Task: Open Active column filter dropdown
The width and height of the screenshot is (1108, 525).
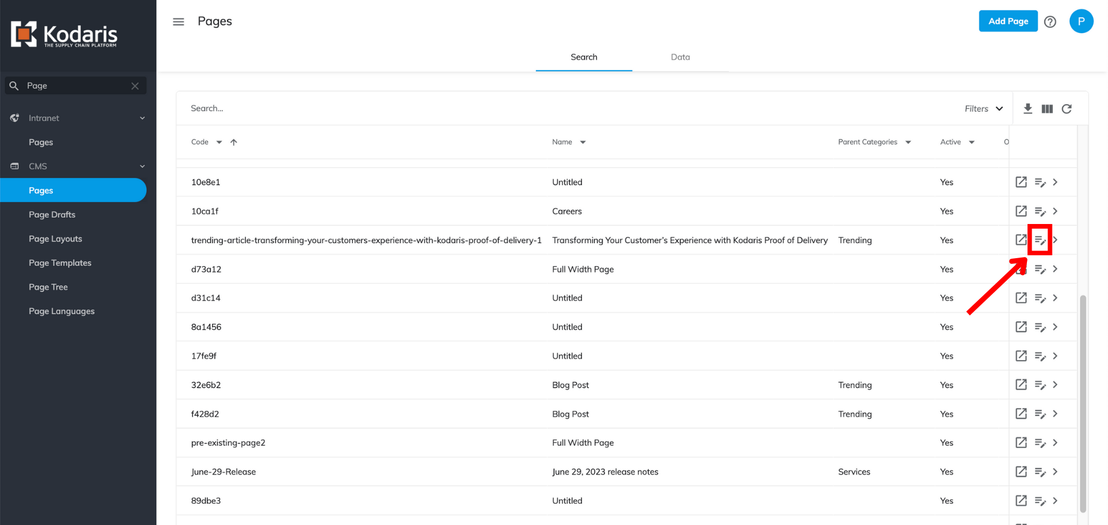Action: pyautogui.click(x=972, y=142)
